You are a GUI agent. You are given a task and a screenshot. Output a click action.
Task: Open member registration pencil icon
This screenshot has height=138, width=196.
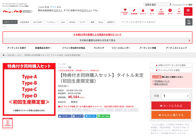[134, 12]
